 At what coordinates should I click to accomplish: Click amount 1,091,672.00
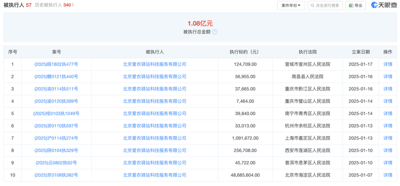pyautogui.click(x=245, y=138)
